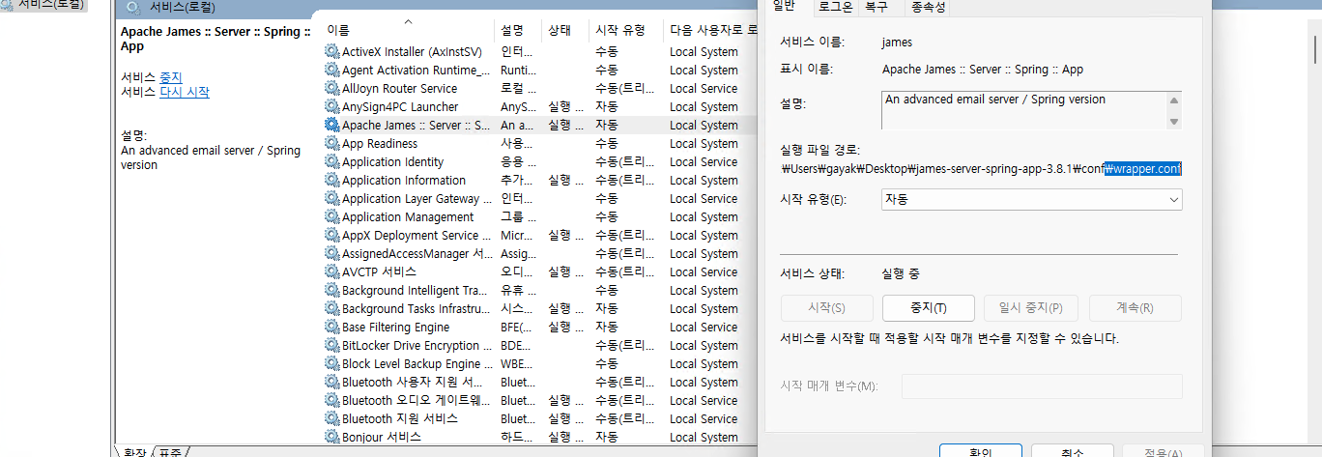The height and width of the screenshot is (457, 1322).
Task: Click the Base Filtering Engine gear icon
Action: pos(332,328)
